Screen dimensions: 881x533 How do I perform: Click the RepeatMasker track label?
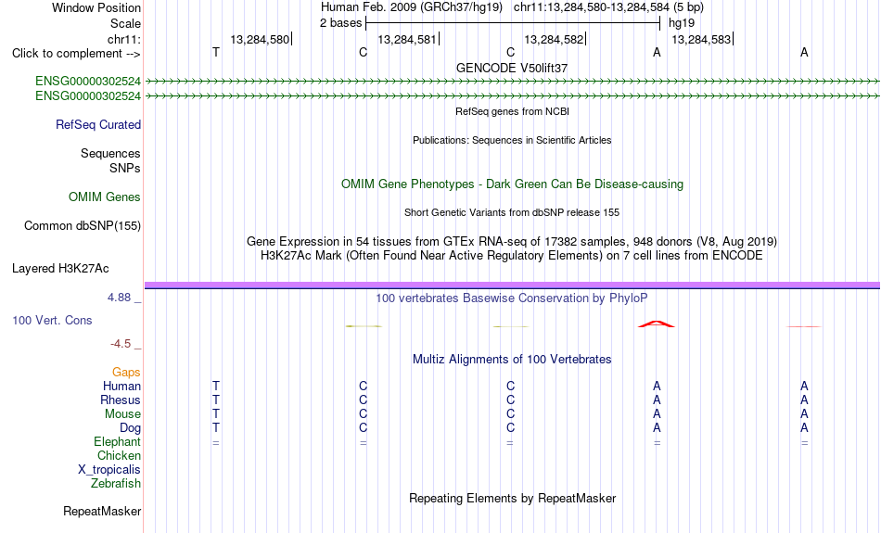coord(102,511)
